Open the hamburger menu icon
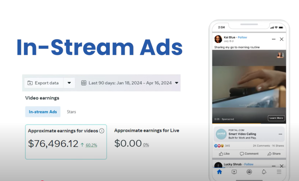The image size is (299, 181). coord(279,172)
